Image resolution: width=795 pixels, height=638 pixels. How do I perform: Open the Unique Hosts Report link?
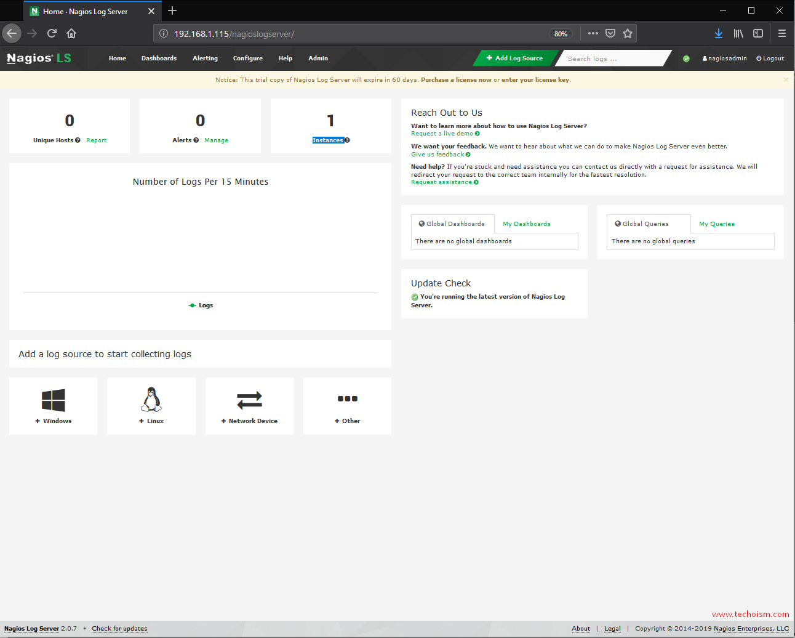point(96,140)
